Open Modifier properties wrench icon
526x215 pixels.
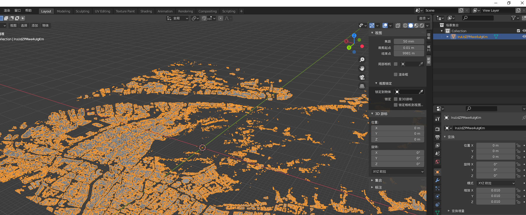437,180
